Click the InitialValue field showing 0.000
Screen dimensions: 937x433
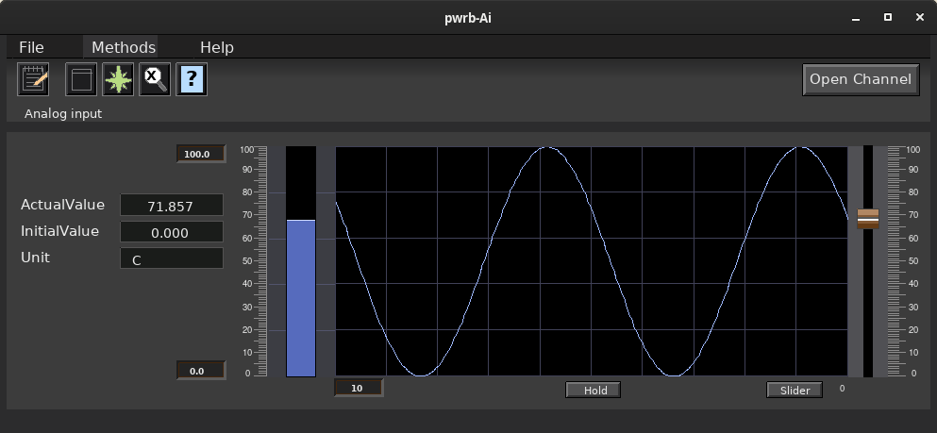(x=171, y=232)
